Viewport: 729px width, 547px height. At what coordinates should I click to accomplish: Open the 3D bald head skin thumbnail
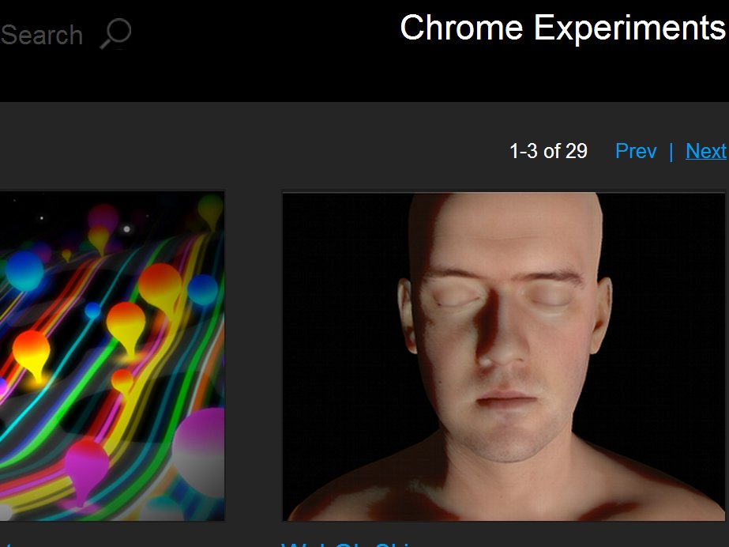click(502, 356)
